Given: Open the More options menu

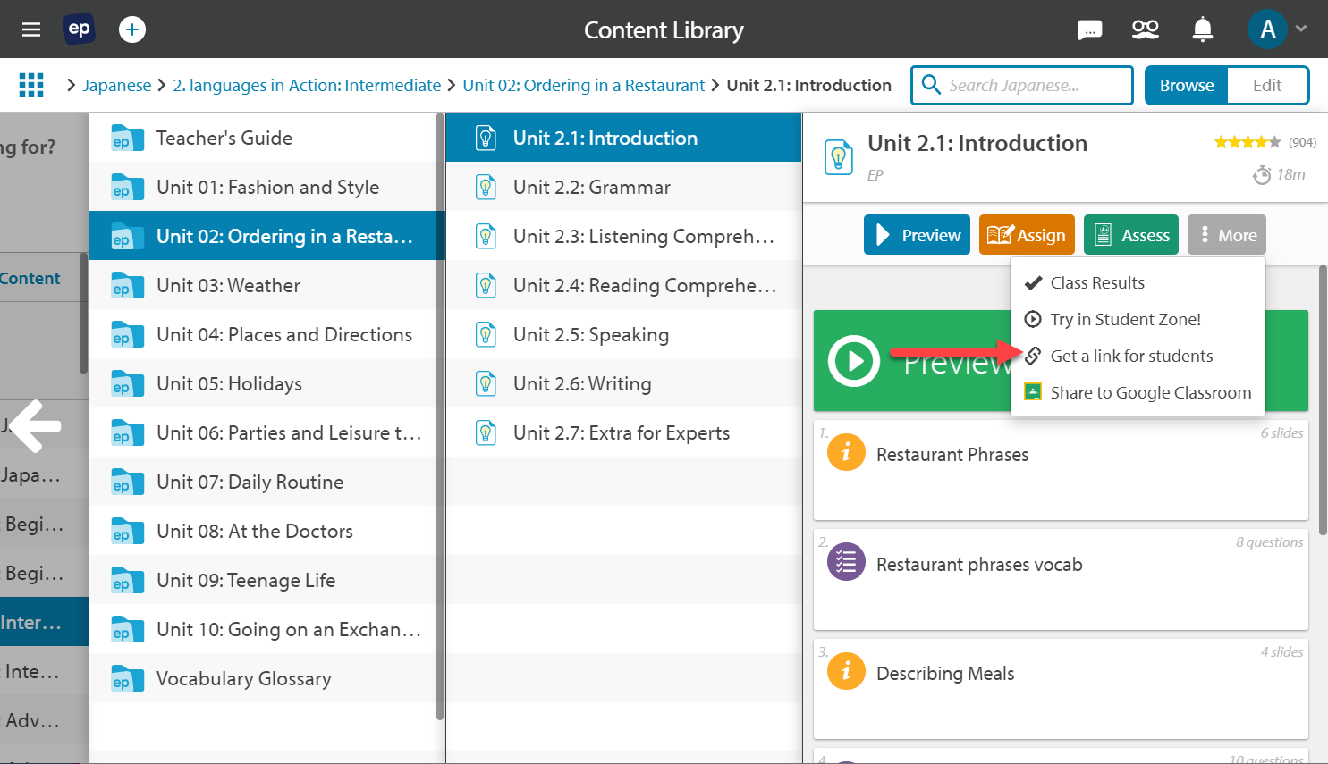Looking at the screenshot, I should point(1226,234).
